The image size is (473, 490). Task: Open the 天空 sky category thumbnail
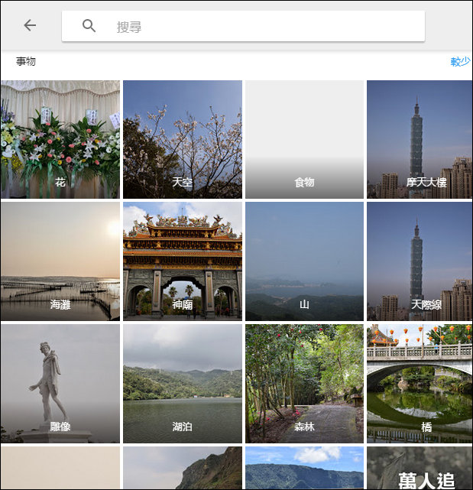pyautogui.click(x=183, y=139)
